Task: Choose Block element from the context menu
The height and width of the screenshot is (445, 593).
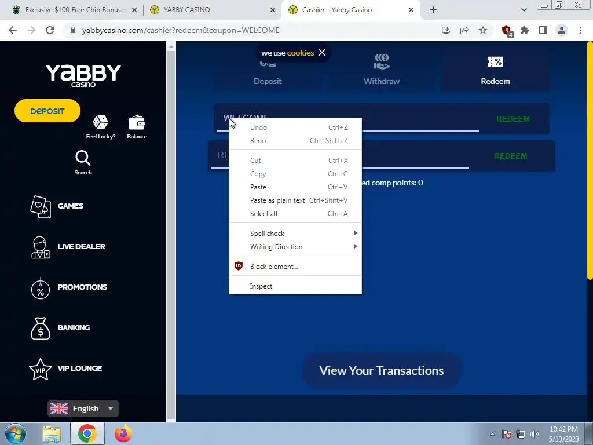Action: click(295, 267)
